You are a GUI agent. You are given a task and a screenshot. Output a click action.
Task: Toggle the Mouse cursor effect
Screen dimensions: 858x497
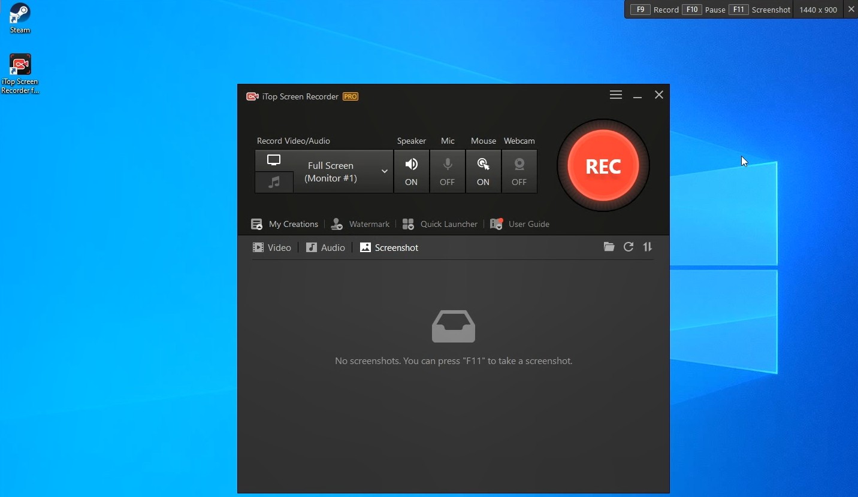(483, 171)
